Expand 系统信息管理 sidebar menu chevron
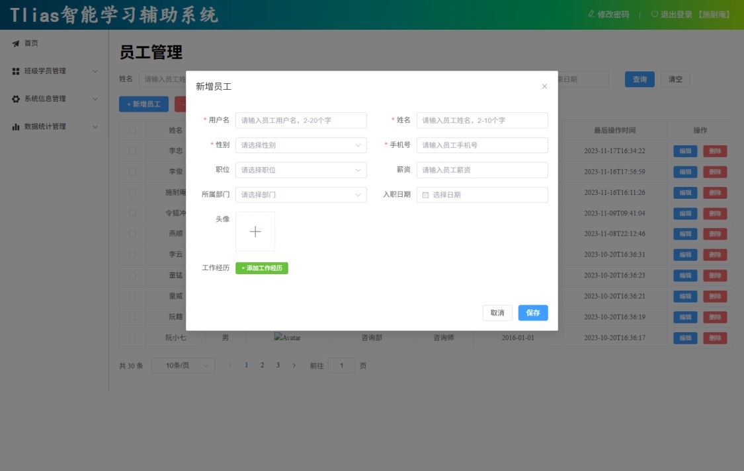This screenshot has height=471, width=744. [95, 99]
